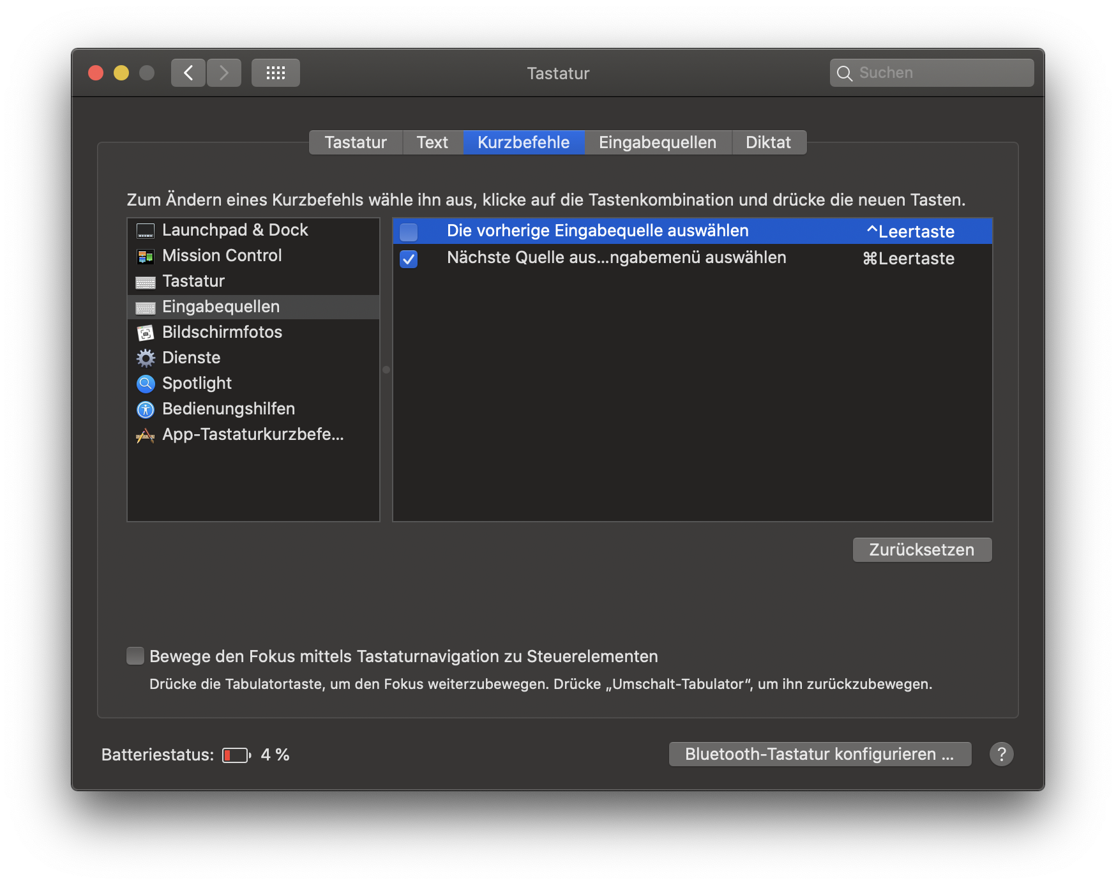The image size is (1116, 885).
Task: Select 'App-Tastaturkurzbefe…' in the category list
Action: (x=253, y=434)
